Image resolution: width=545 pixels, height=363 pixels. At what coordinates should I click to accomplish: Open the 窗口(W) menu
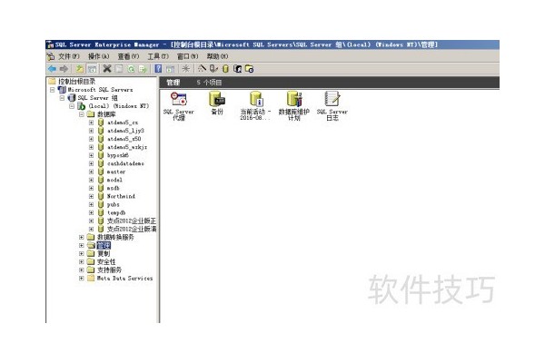click(188, 56)
